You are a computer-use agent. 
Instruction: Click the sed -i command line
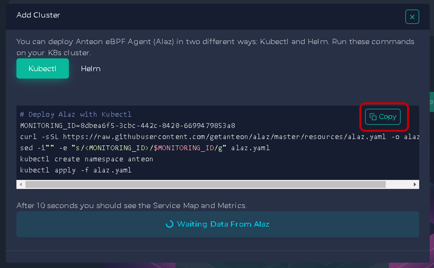(145, 148)
